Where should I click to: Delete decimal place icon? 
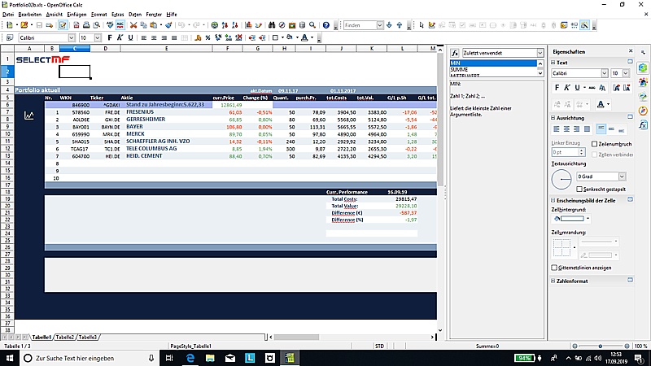click(238, 37)
